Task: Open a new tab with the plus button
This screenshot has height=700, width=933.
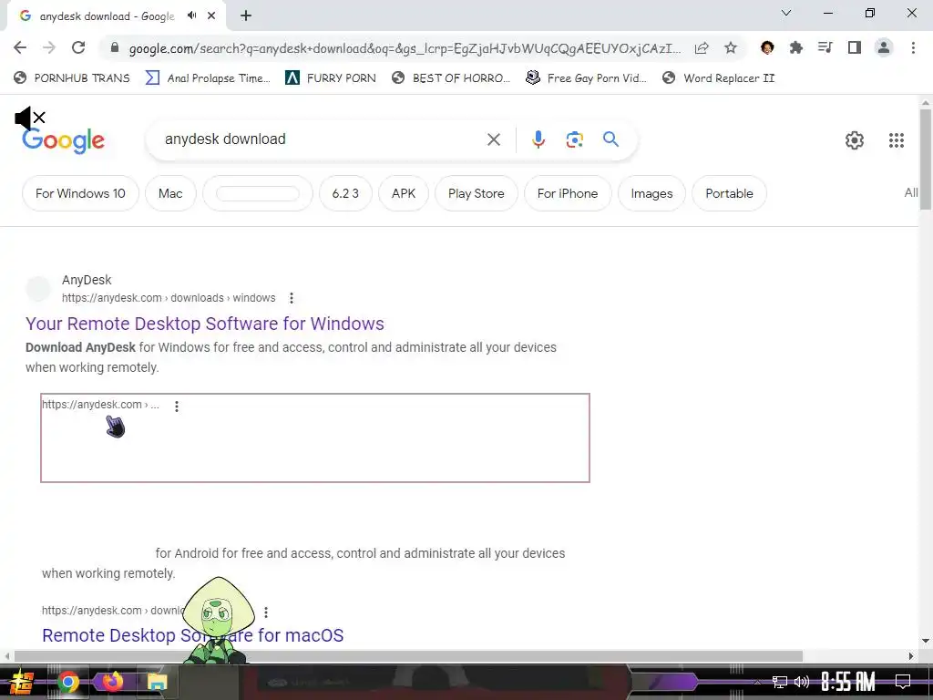Action: point(246,16)
